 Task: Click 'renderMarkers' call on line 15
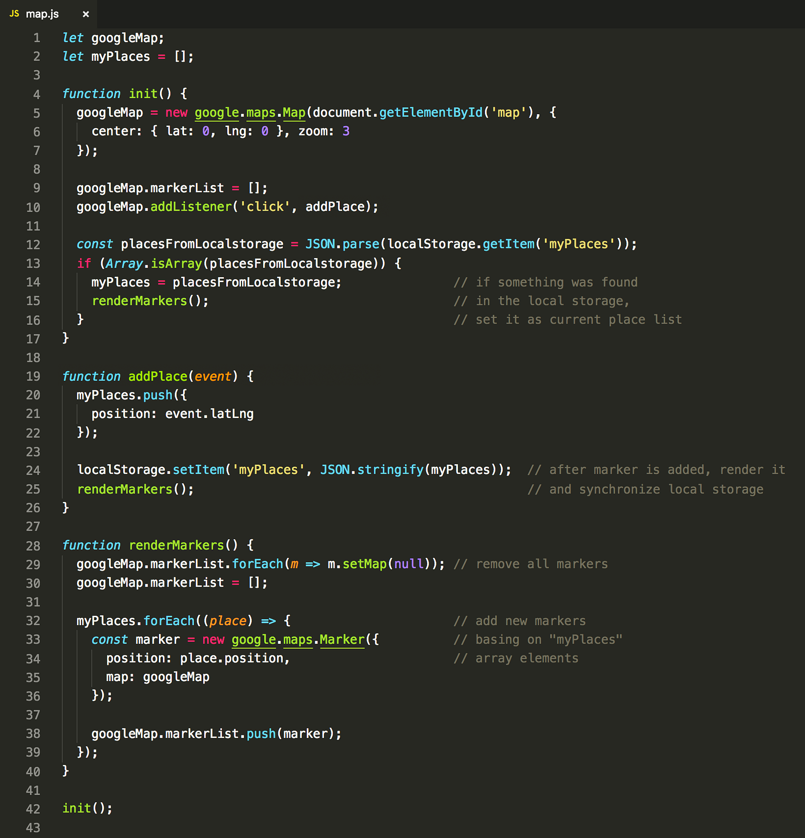point(139,301)
